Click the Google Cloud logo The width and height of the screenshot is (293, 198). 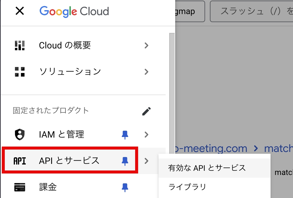[x=74, y=11]
